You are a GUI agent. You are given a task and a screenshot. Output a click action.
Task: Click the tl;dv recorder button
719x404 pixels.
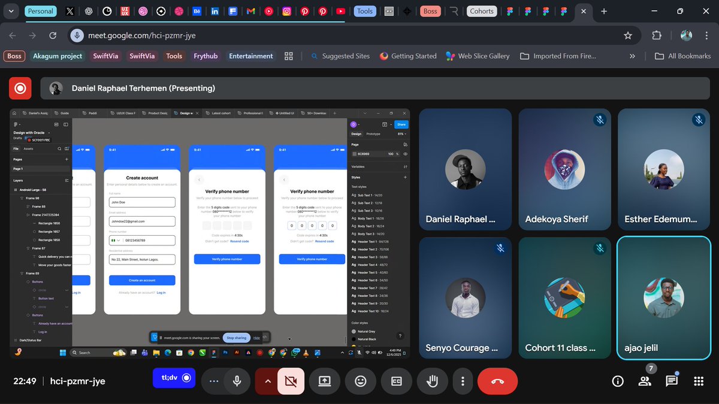click(x=174, y=378)
